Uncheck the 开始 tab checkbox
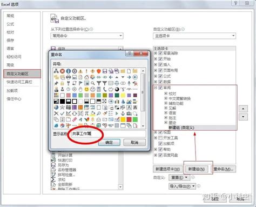The height and width of the screenshot is (207, 256). click(160, 59)
